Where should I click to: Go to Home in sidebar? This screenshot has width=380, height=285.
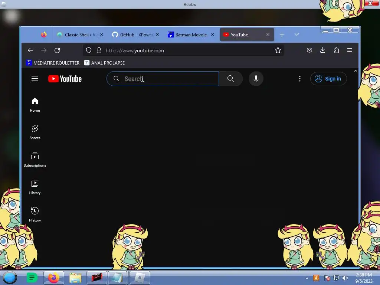35,105
